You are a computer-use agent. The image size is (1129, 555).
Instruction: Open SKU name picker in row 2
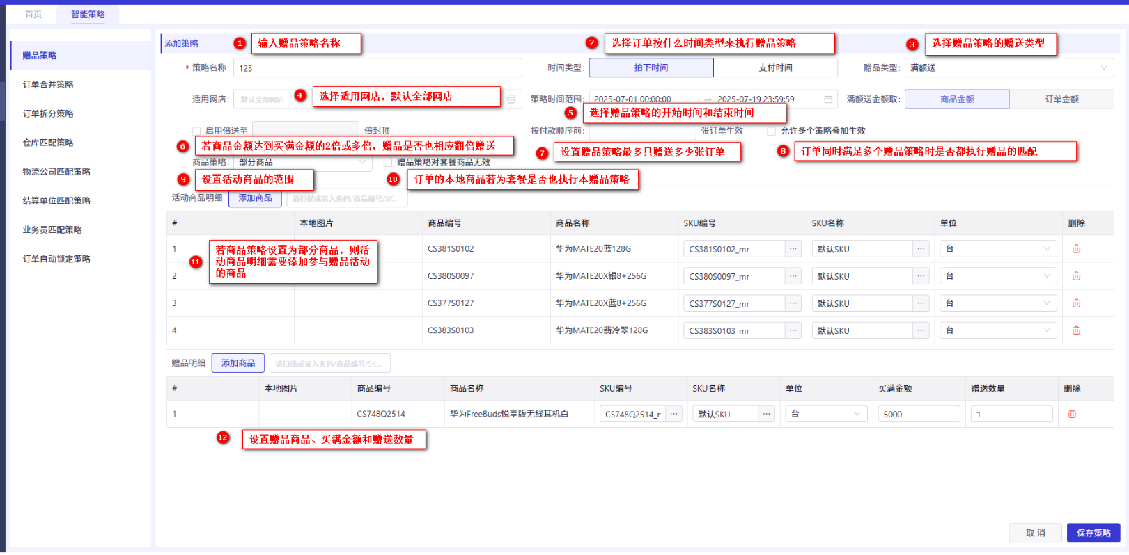click(921, 276)
